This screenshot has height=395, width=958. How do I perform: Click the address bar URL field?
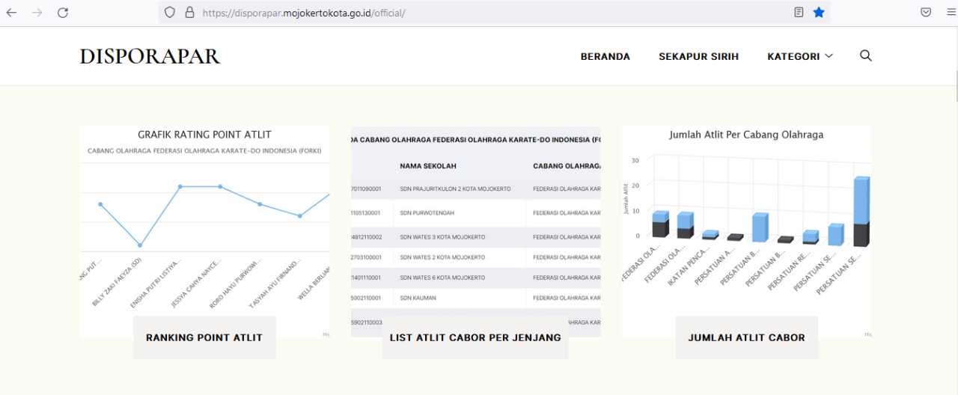tap(494, 13)
